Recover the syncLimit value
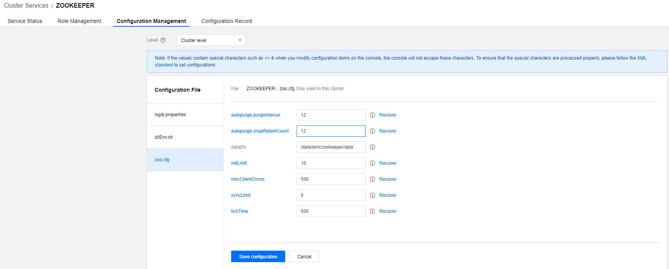Image resolution: width=669 pixels, height=269 pixels. [388, 195]
